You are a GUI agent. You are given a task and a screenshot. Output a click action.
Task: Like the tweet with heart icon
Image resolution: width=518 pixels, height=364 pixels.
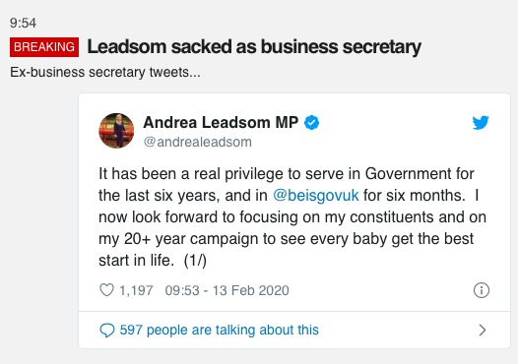(x=106, y=290)
